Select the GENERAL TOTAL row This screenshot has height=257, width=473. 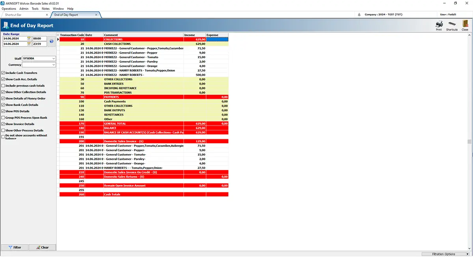tap(144, 124)
